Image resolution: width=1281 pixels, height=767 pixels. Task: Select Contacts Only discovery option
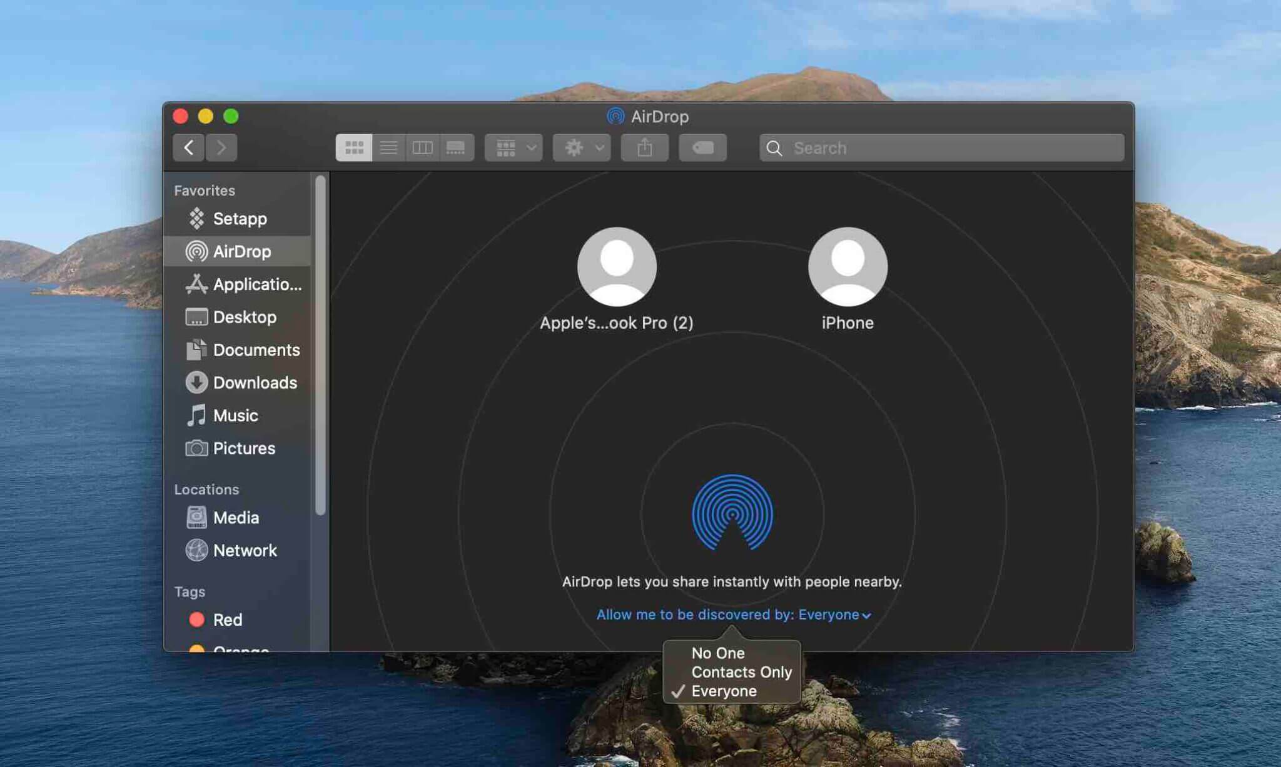[x=741, y=671]
